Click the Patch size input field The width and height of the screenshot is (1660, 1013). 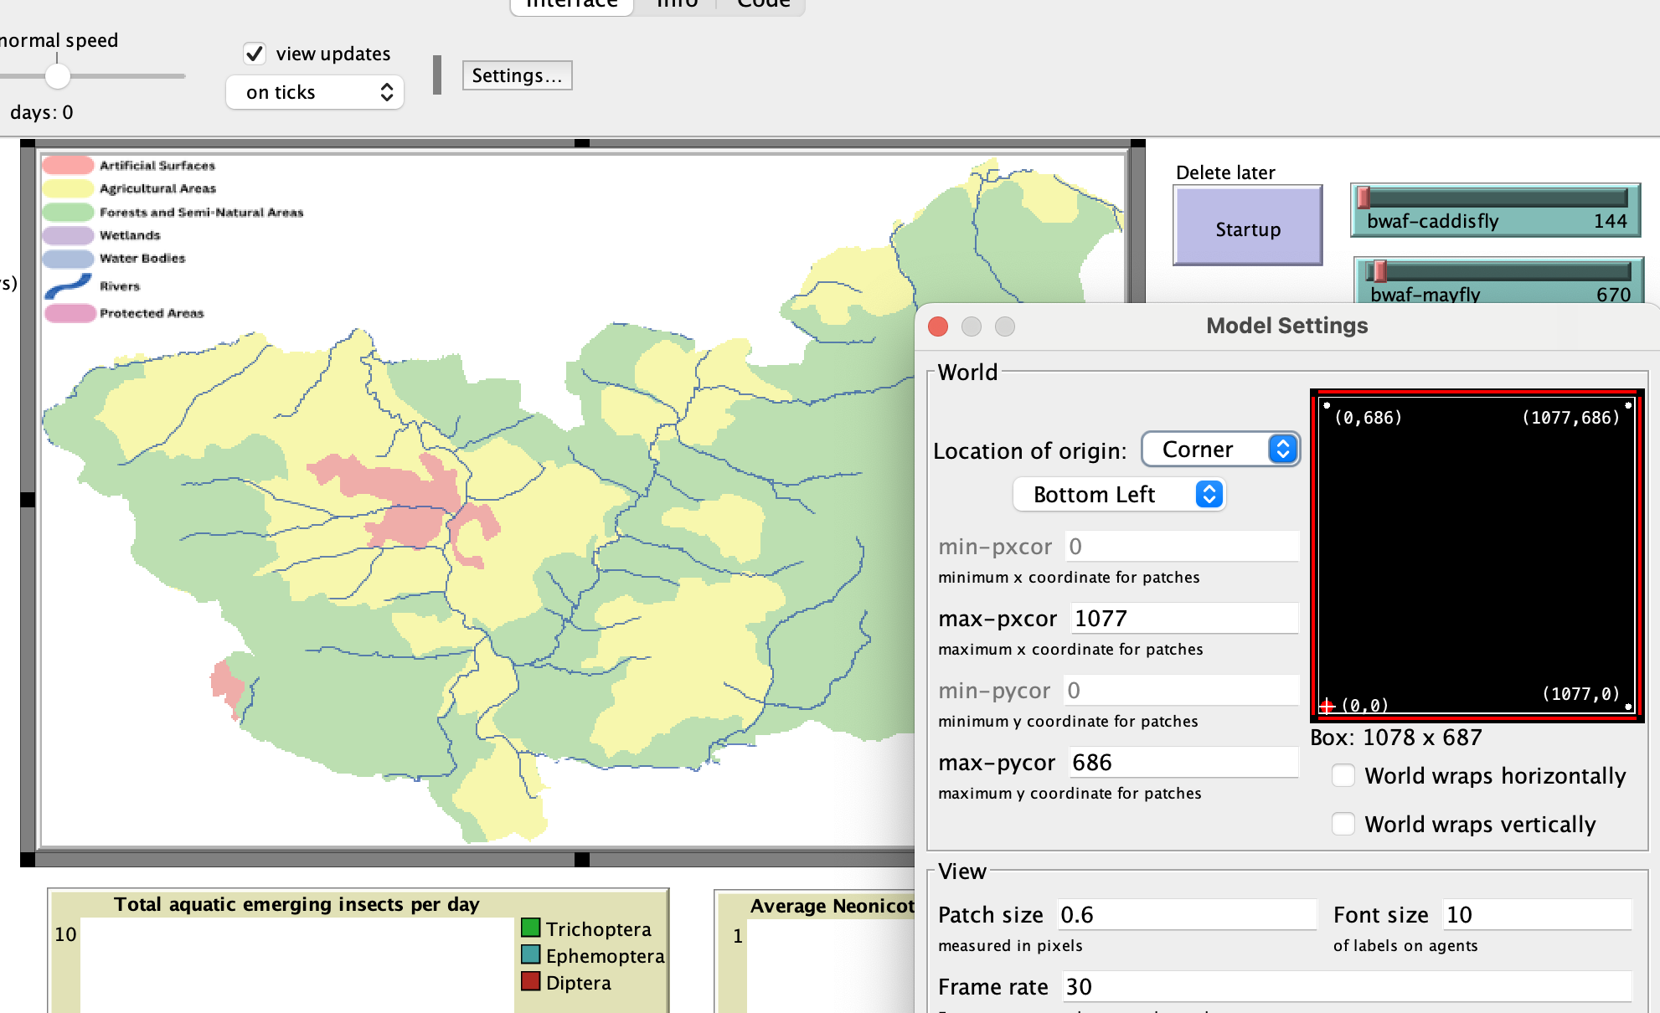[x=1186, y=915]
